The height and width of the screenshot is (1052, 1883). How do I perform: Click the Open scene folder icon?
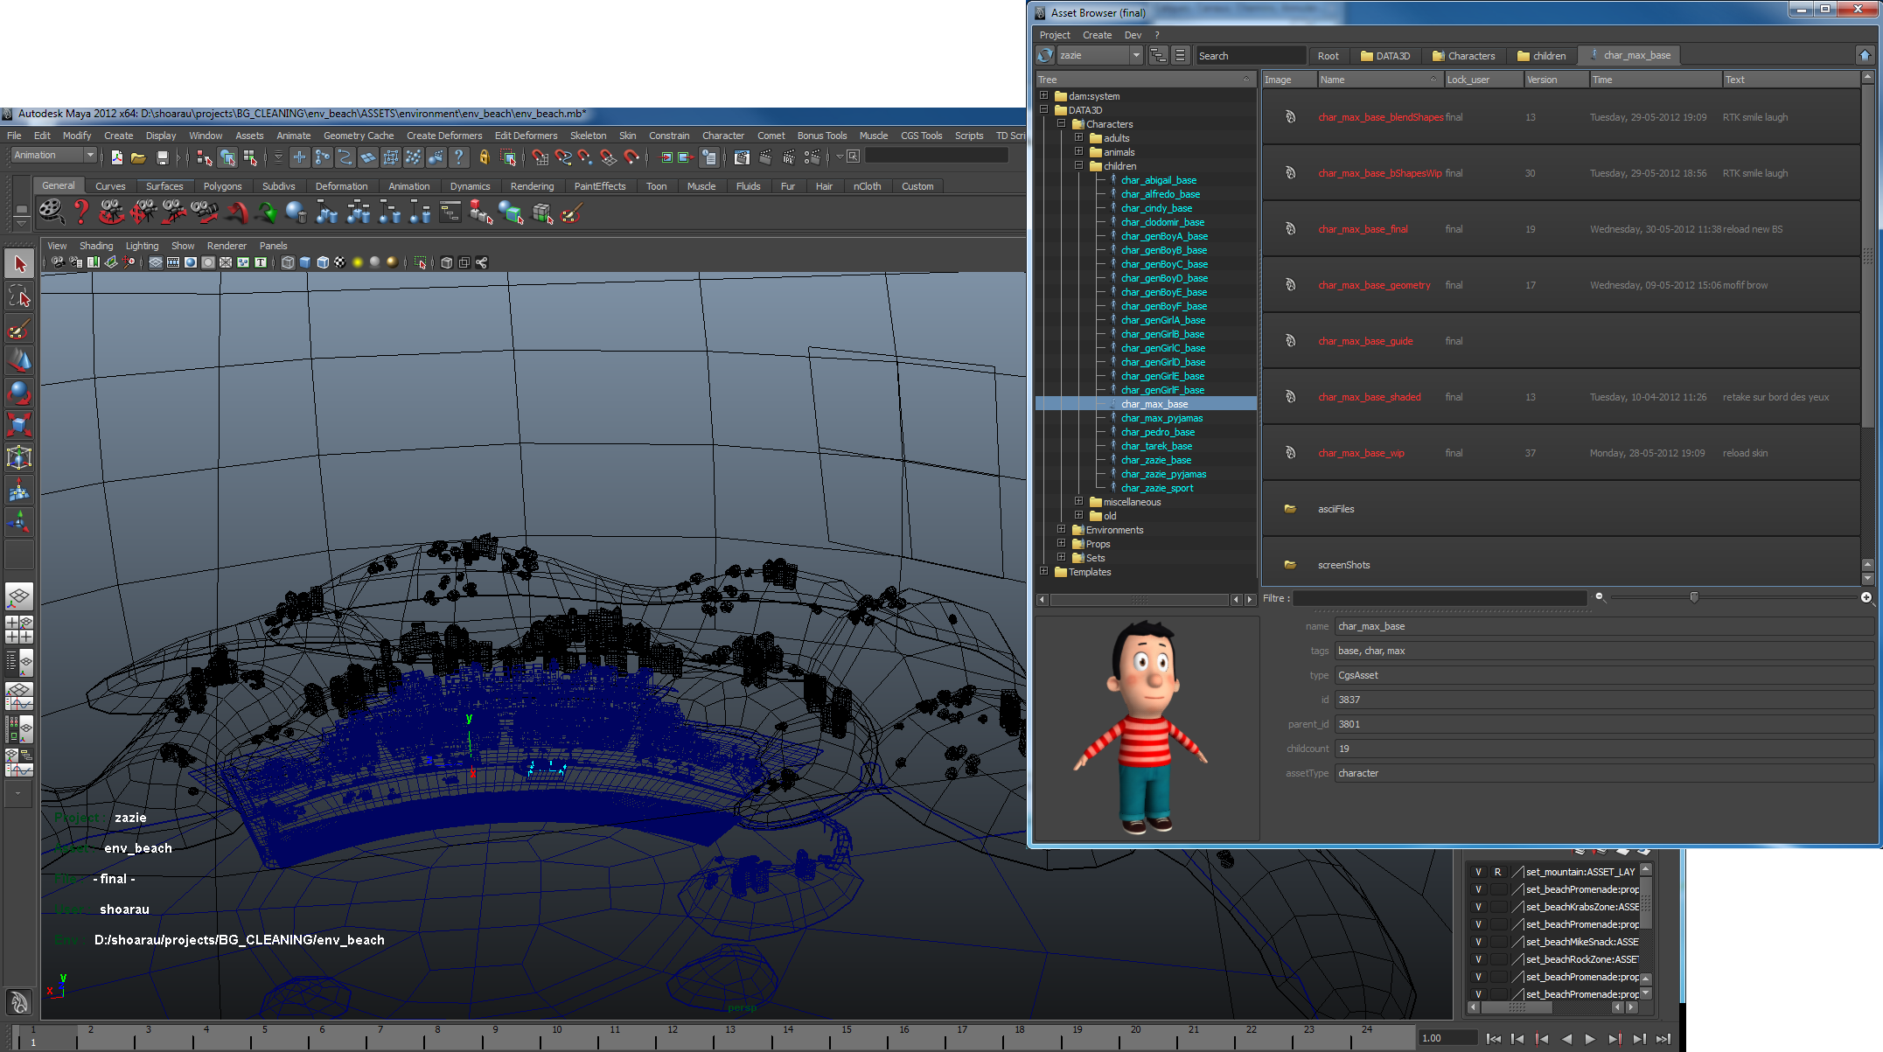pyautogui.click(x=138, y=157)
